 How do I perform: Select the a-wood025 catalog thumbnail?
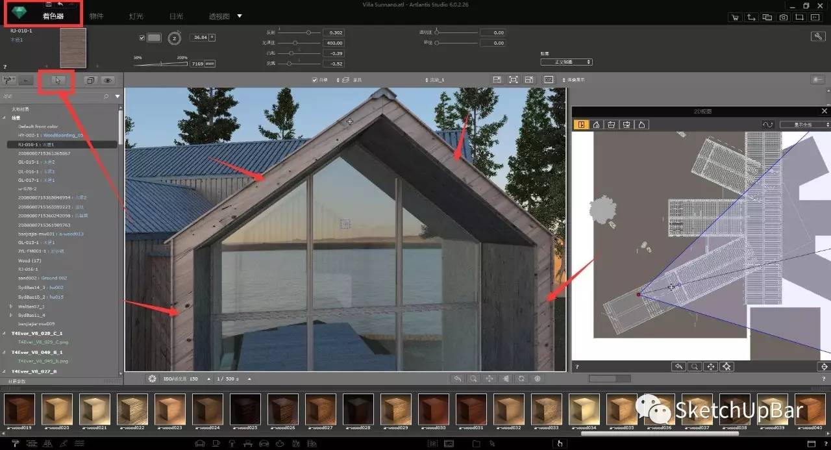point(245,409)
